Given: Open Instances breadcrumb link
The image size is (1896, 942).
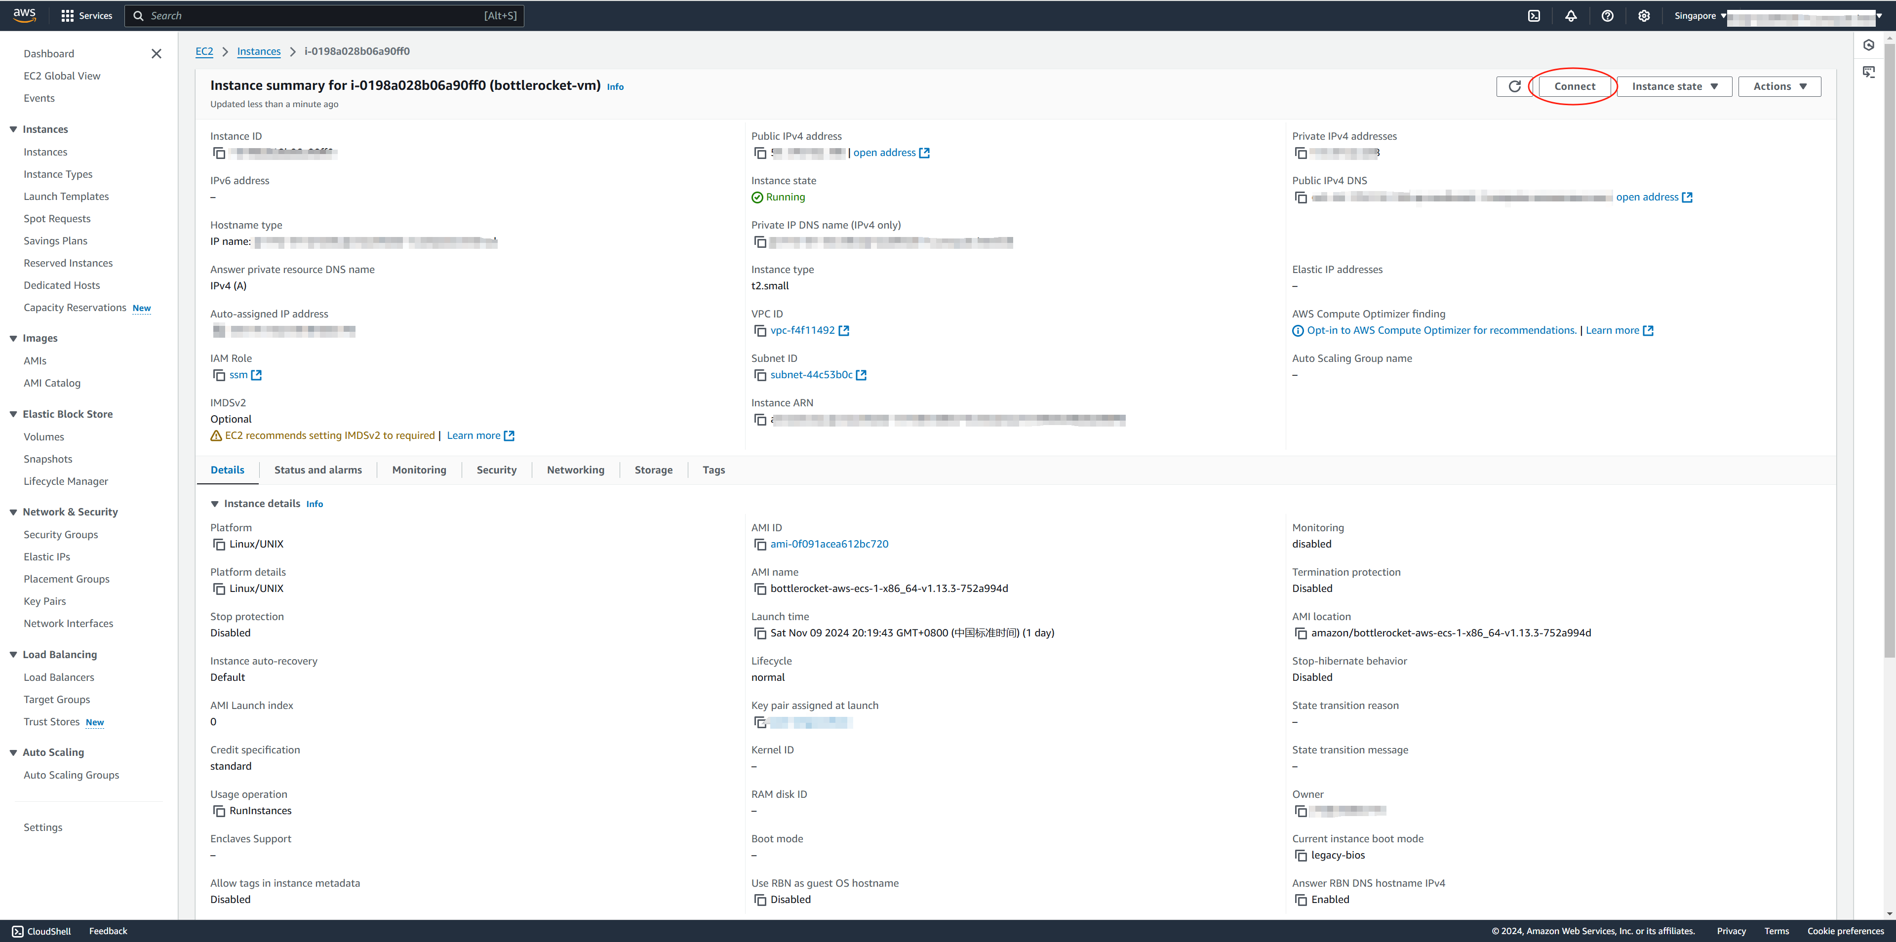Looking at the screenshot, I should (x=258, y=51).
